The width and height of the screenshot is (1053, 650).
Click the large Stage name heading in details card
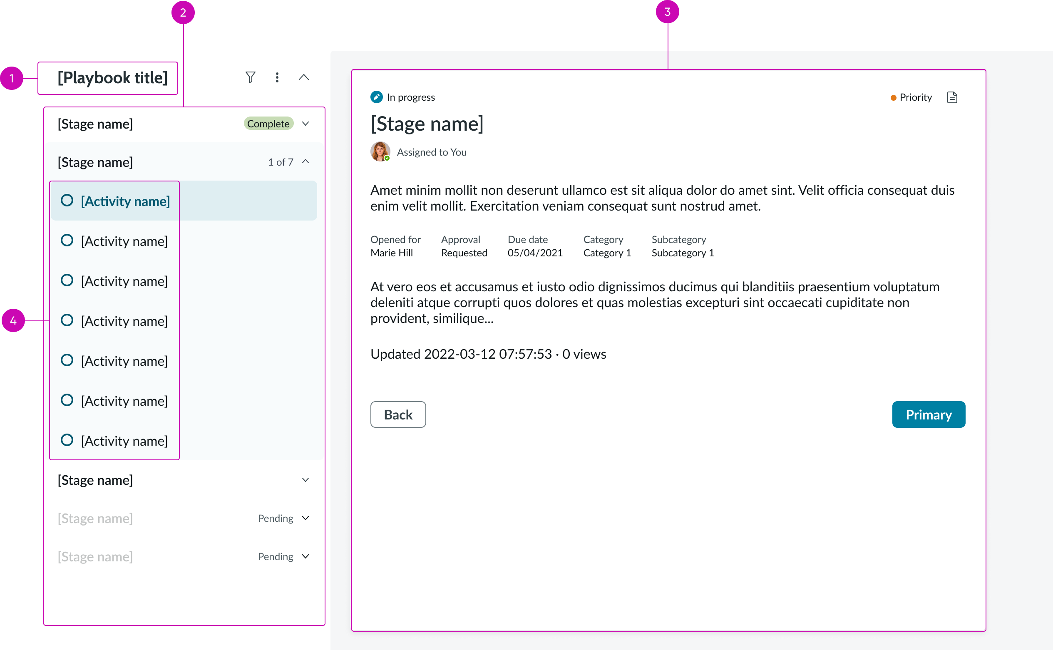pos(427,124)
